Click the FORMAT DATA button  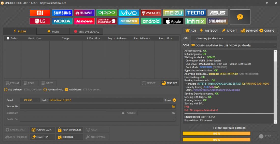click(x=43, y=130)
